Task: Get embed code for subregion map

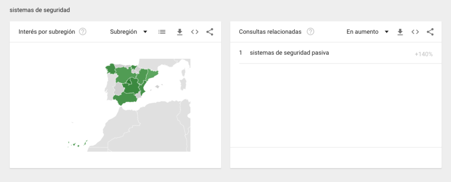Action: [195, 32]
